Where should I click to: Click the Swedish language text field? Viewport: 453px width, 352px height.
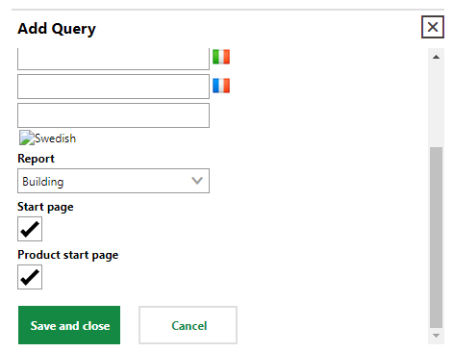113,115
